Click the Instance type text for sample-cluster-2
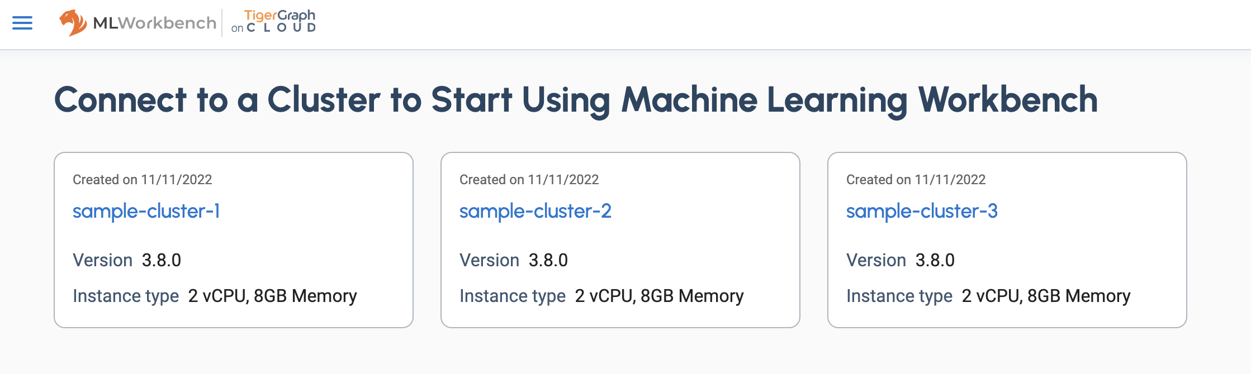The width and height of the screenshot is (1251, 374). click(513, 296)
